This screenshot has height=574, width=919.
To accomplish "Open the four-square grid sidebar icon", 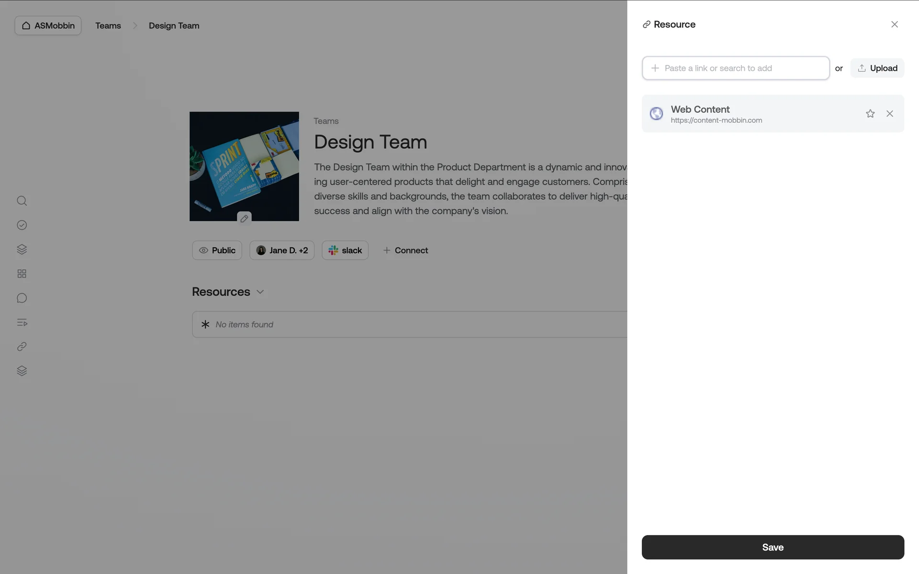I will tap(22, 274).
